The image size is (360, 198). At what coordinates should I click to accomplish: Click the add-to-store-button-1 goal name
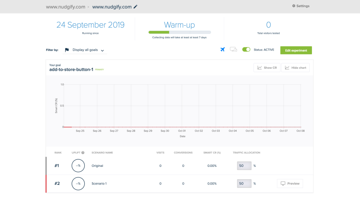[71, 69]
